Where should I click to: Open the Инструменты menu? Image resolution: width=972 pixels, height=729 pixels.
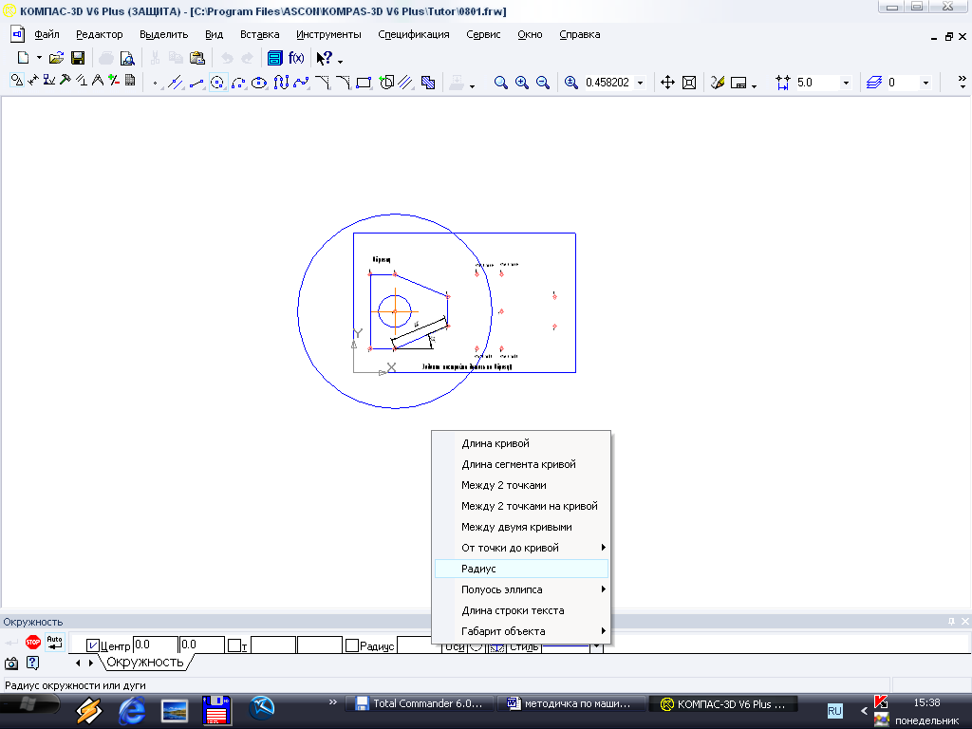pos(328,35)
